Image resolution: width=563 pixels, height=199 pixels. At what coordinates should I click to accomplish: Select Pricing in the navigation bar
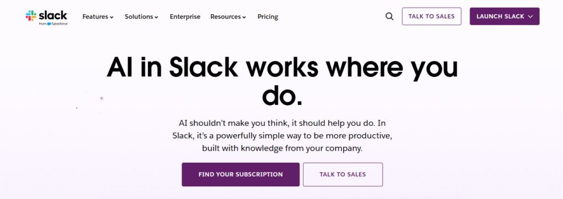[x=268, y=16]
